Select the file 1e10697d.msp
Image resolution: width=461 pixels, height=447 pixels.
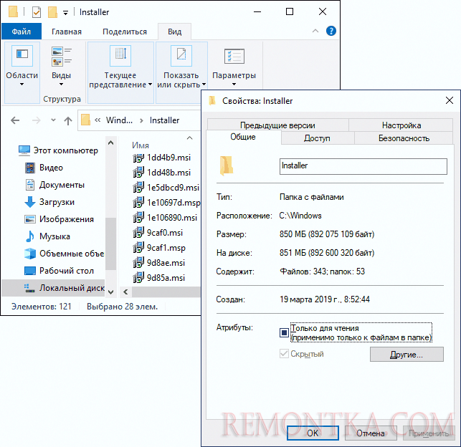pyautogui.click(x=166, y=203)
